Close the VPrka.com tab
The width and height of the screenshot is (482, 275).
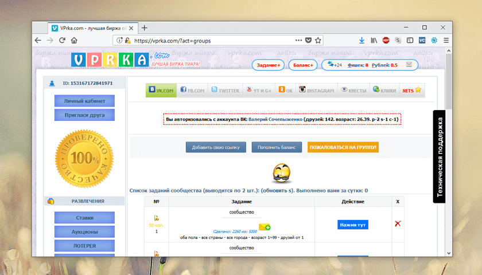click(x=131, y=28)
